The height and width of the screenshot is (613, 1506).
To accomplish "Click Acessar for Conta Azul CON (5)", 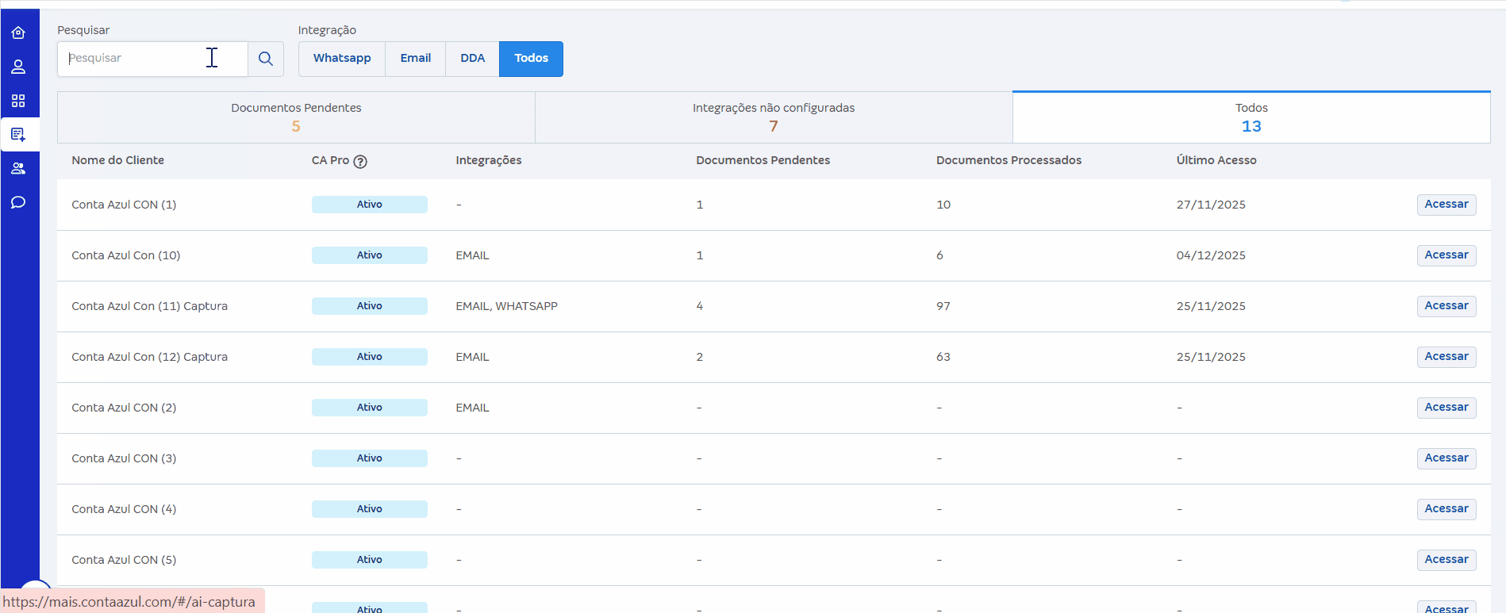I will [1446, 560].
